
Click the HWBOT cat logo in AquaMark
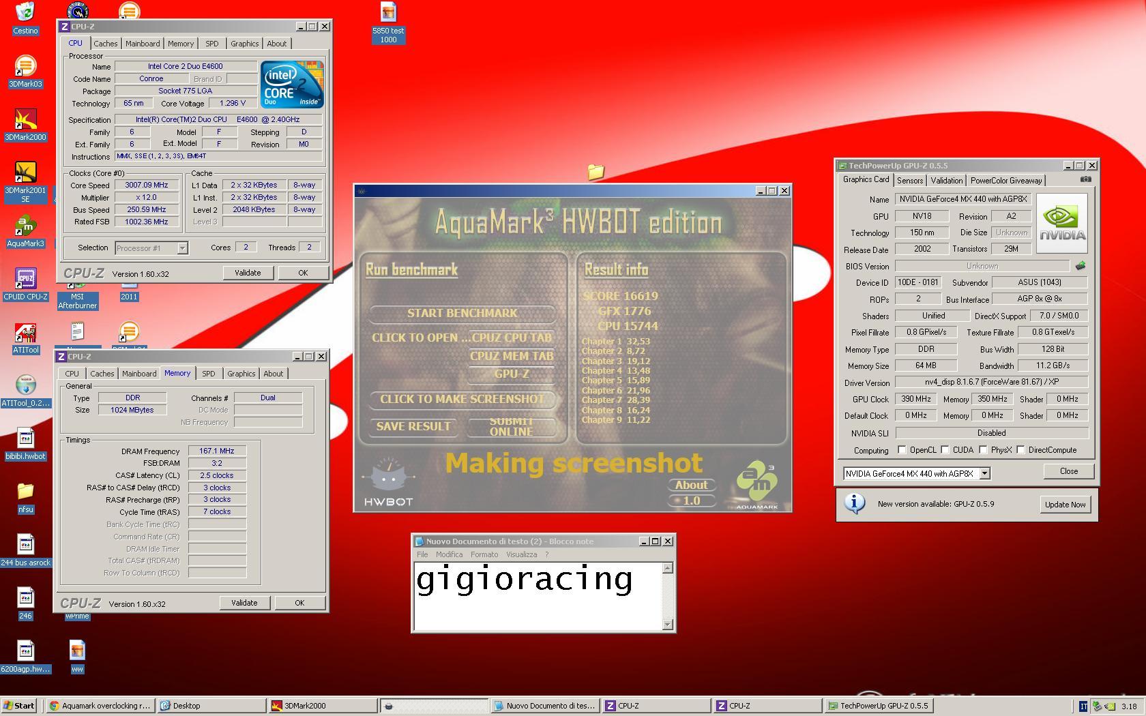(x=388, y=481)
